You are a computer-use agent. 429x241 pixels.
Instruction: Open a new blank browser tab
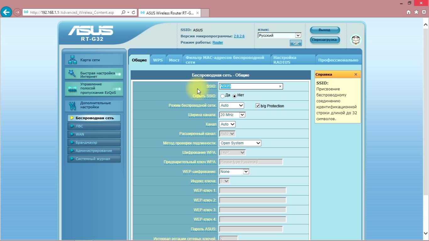tap(205, 13)
